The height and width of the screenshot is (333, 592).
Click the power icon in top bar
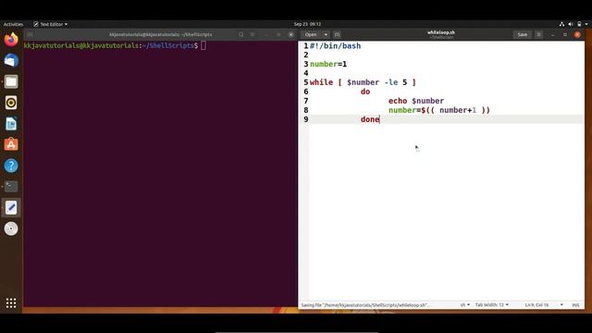coord(579,24)
